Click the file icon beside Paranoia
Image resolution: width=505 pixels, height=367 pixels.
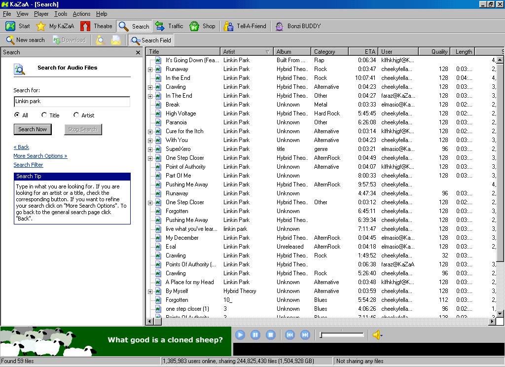coord(158,122)
